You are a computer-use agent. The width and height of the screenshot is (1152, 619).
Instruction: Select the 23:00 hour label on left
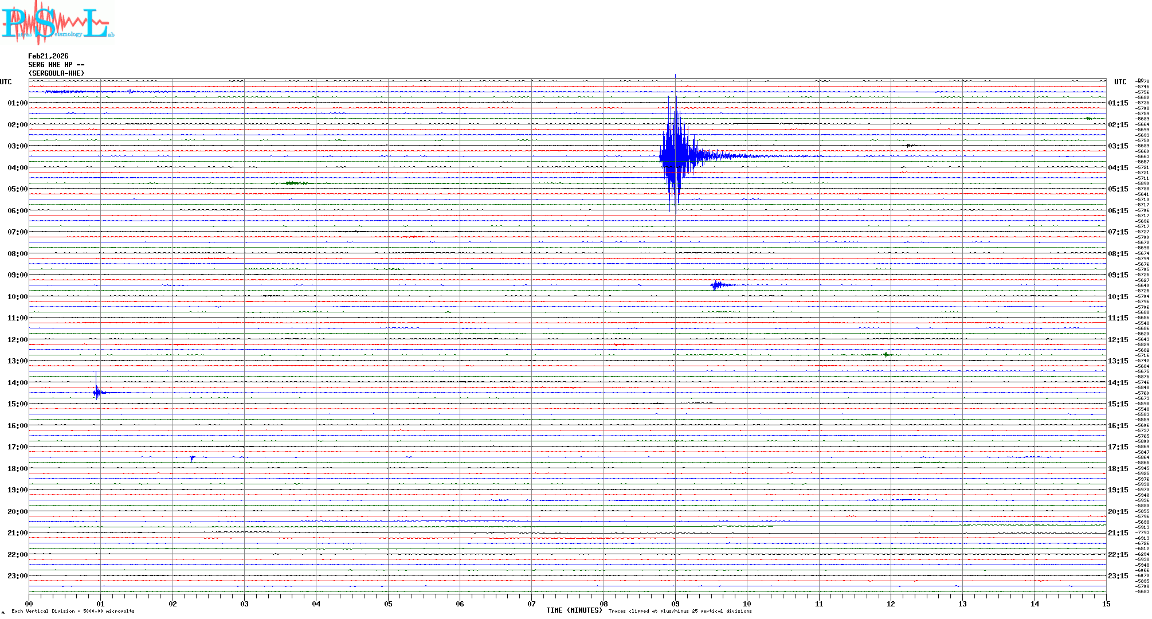tap(17, 576)
